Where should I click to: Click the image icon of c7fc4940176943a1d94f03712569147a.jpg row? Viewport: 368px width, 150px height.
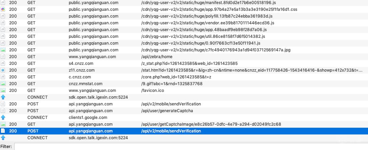coord(3,50)
